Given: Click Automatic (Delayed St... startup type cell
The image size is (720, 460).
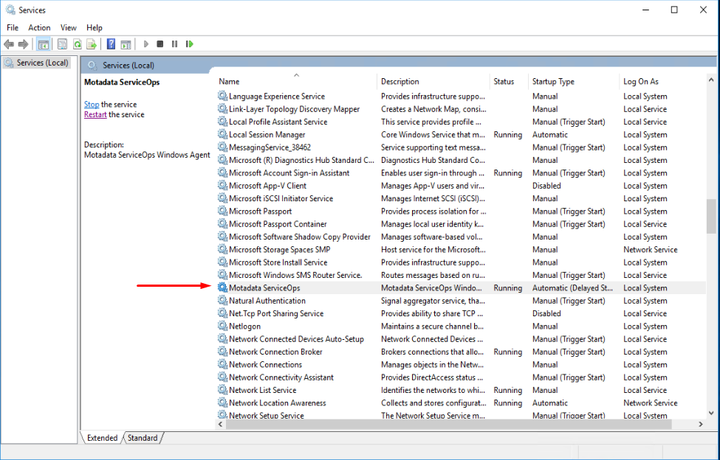Looking at the screenshot, I should 572,287.
